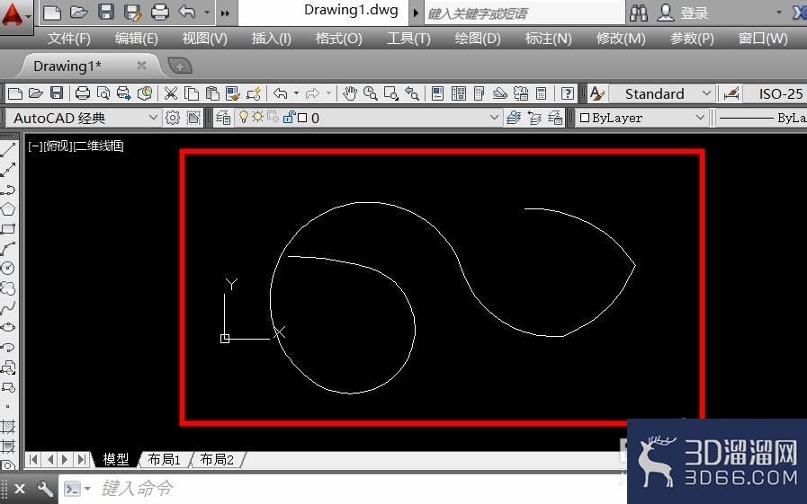This screenshot has width=807, height=504.
Task: Expand the AutoCAD 经典 workspace dropdown
Action: point(83,119)
